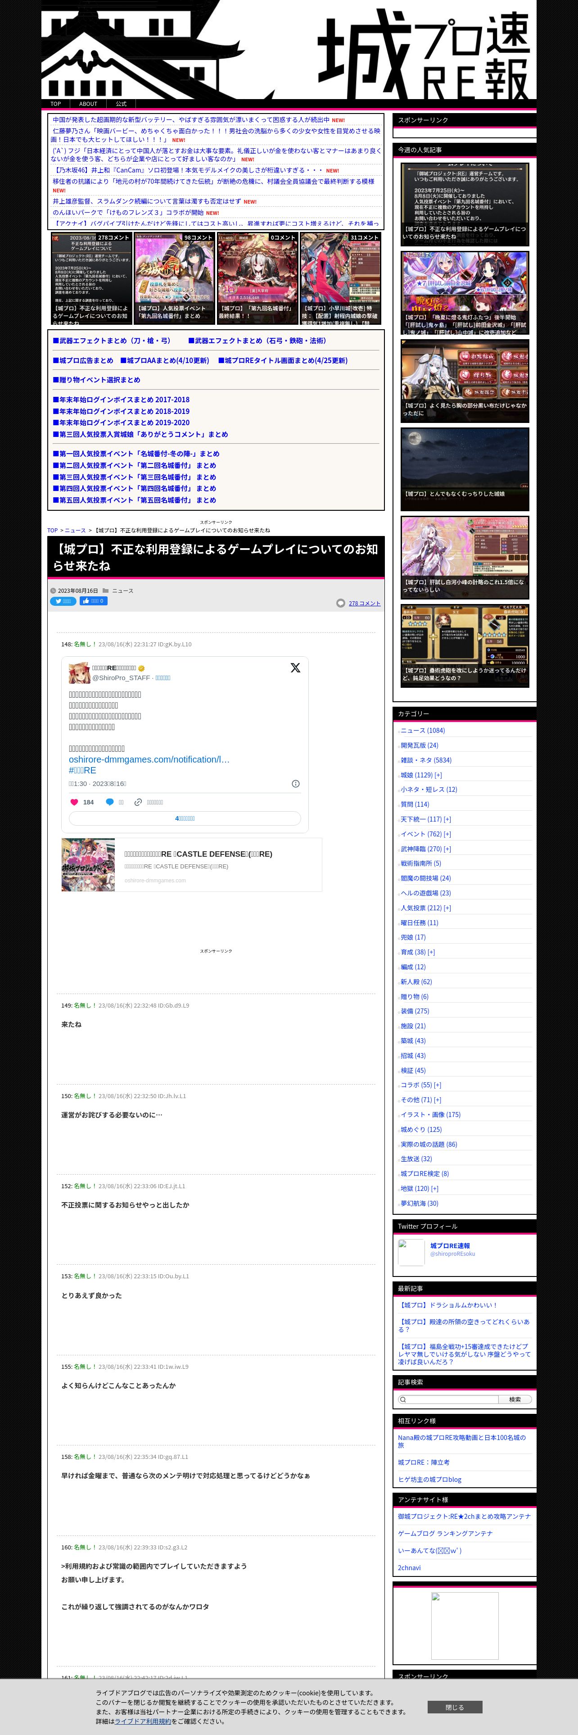Open 278コメント article thumbnail

pyautogui.click(x=91, y=278)
